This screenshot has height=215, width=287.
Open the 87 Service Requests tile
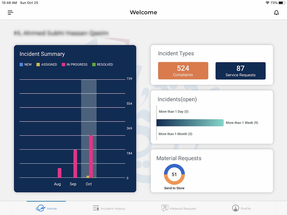pos(240,71)
